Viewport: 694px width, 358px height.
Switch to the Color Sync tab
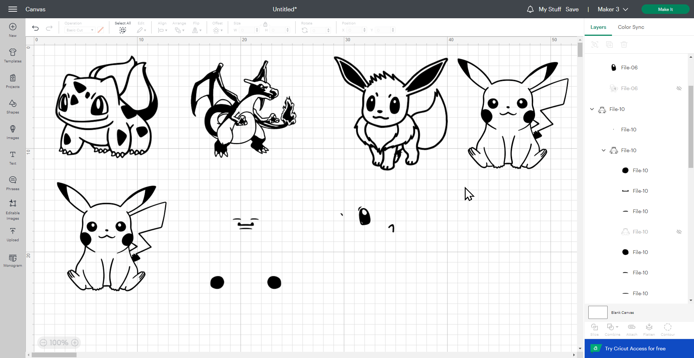pos(631,27)
